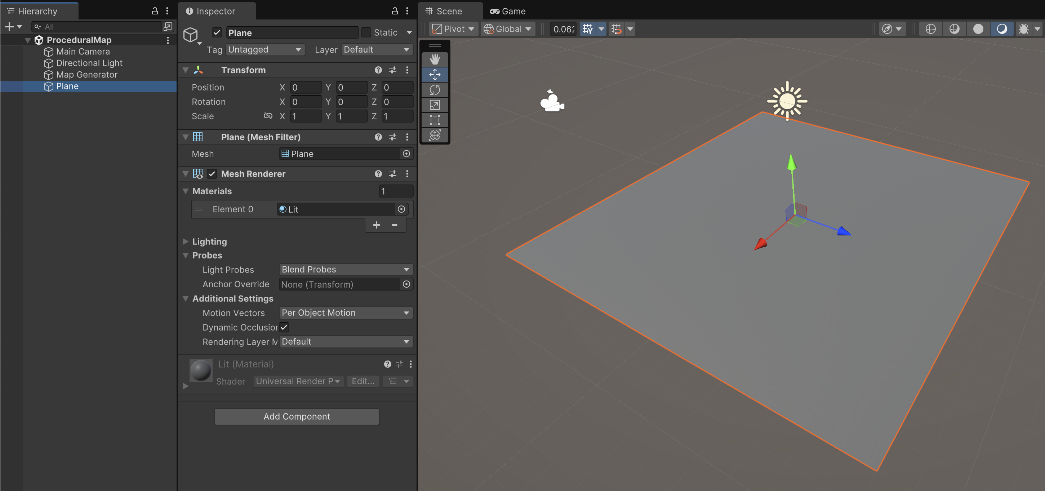The image size is (1045, 491).
Task: Select Directional Light in Hierarchy
Action: tap(89, 63)
